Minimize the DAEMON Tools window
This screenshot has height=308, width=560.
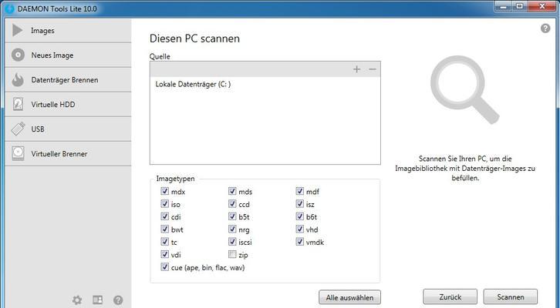click(x=504, y=6)
